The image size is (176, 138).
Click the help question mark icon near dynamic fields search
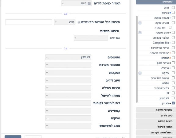[79, 22]
